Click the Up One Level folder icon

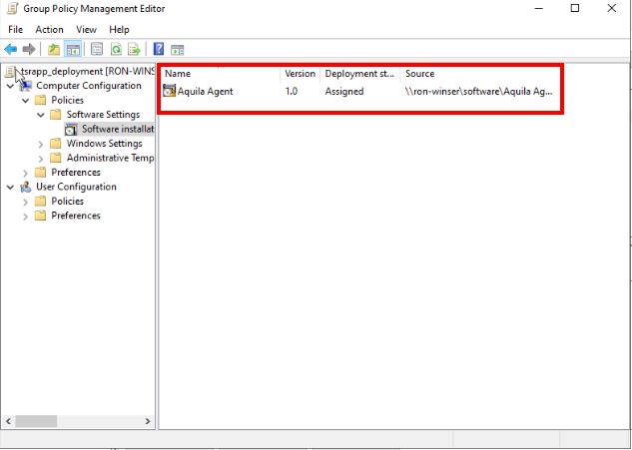(54, 49)
